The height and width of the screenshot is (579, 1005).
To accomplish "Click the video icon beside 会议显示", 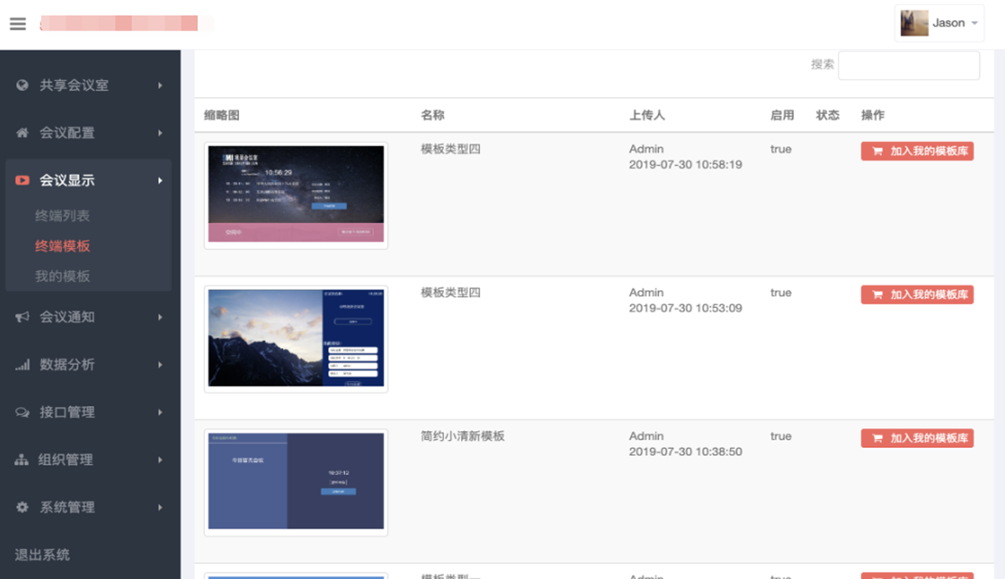I will pyautogui.click(x=23, y=180).
